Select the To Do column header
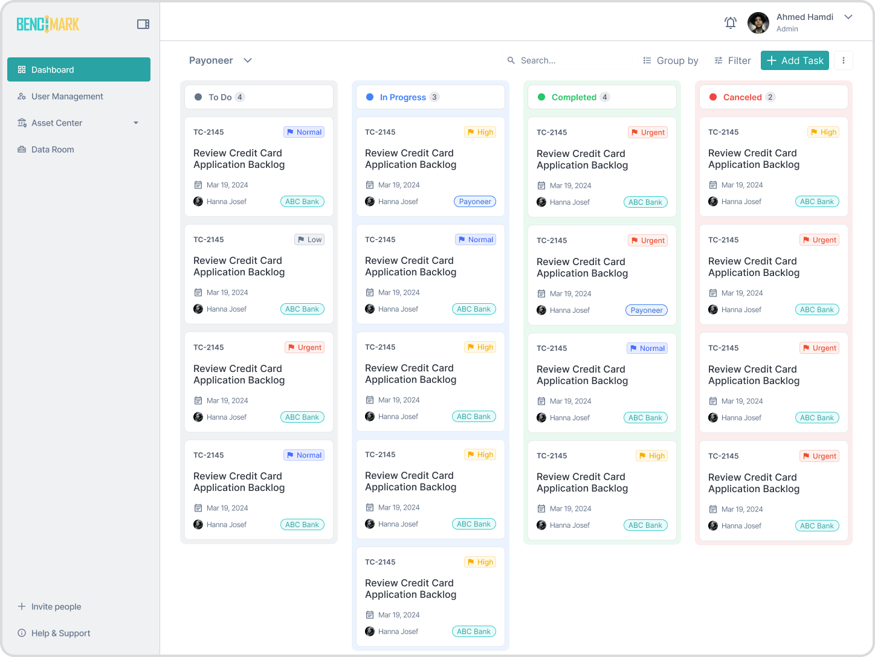Image resolution: width=875 pixels, height=657 pixels. click(259, 97)
